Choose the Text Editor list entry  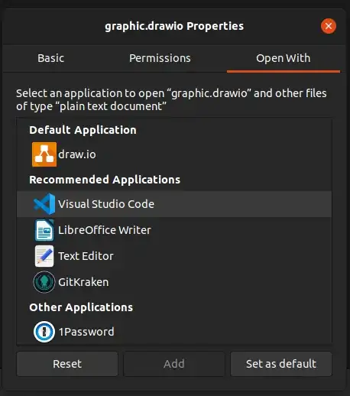tap(174, 256)
